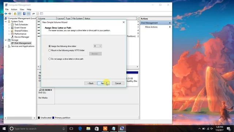Click the Status column header
Image resolution: width=234 pixels, height=132 pixels.
110,18
